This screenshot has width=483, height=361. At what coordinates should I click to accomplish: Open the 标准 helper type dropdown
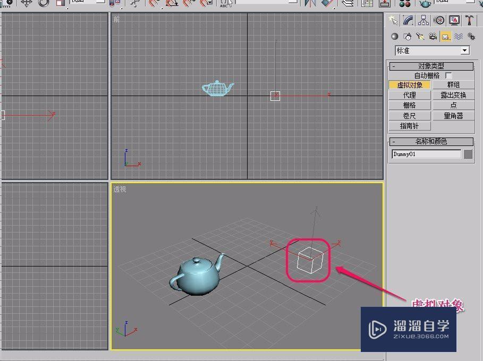click(x=432, y=50)
